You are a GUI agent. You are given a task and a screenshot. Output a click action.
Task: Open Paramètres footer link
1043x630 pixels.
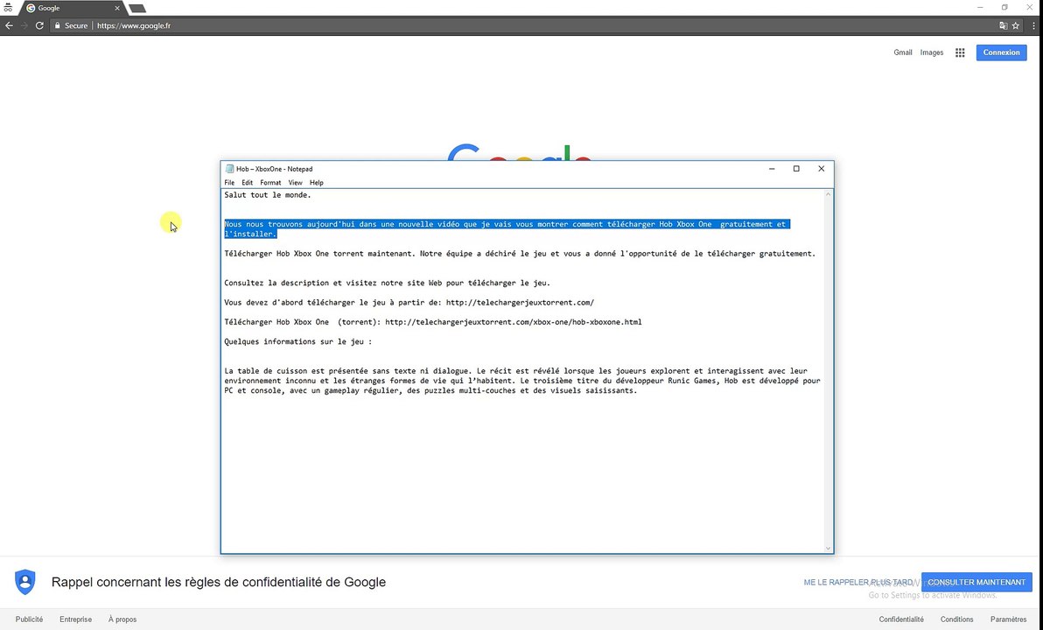click(x=1008, y=619)
